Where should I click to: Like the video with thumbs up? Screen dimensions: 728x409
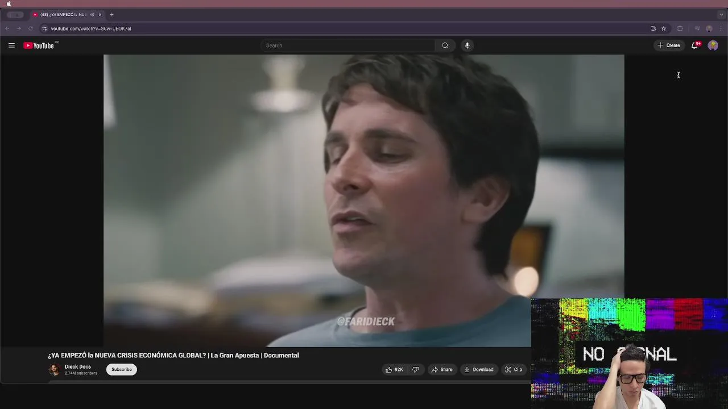[x=394, y=370]
